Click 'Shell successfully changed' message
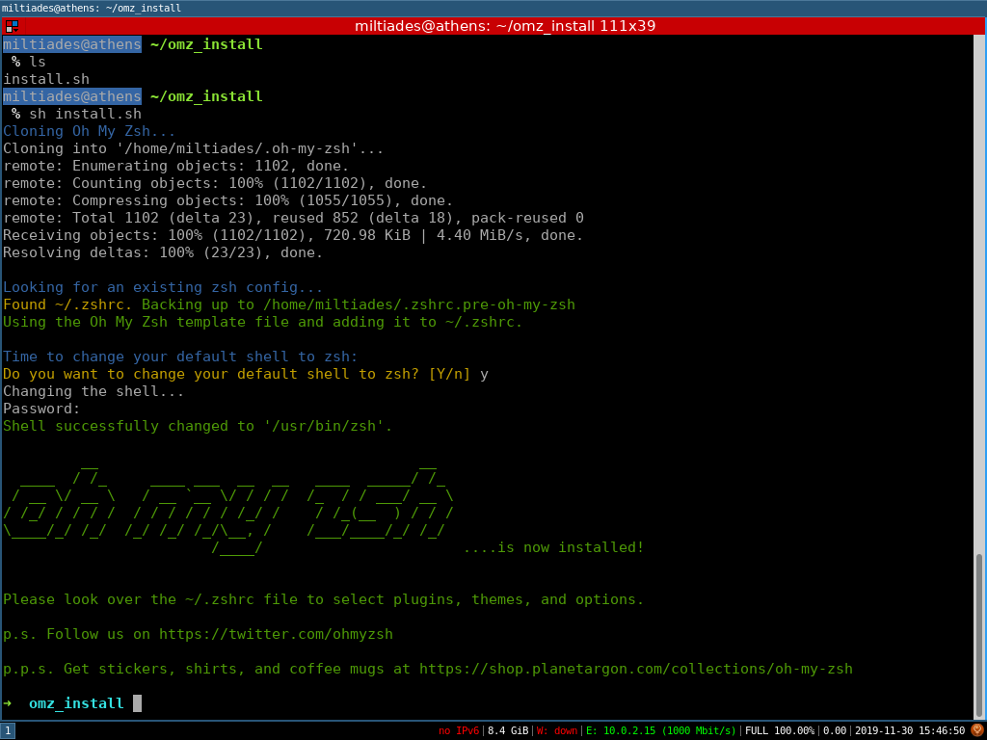The image size is (987, 740). pyautogui.click(x=198, y=426)
